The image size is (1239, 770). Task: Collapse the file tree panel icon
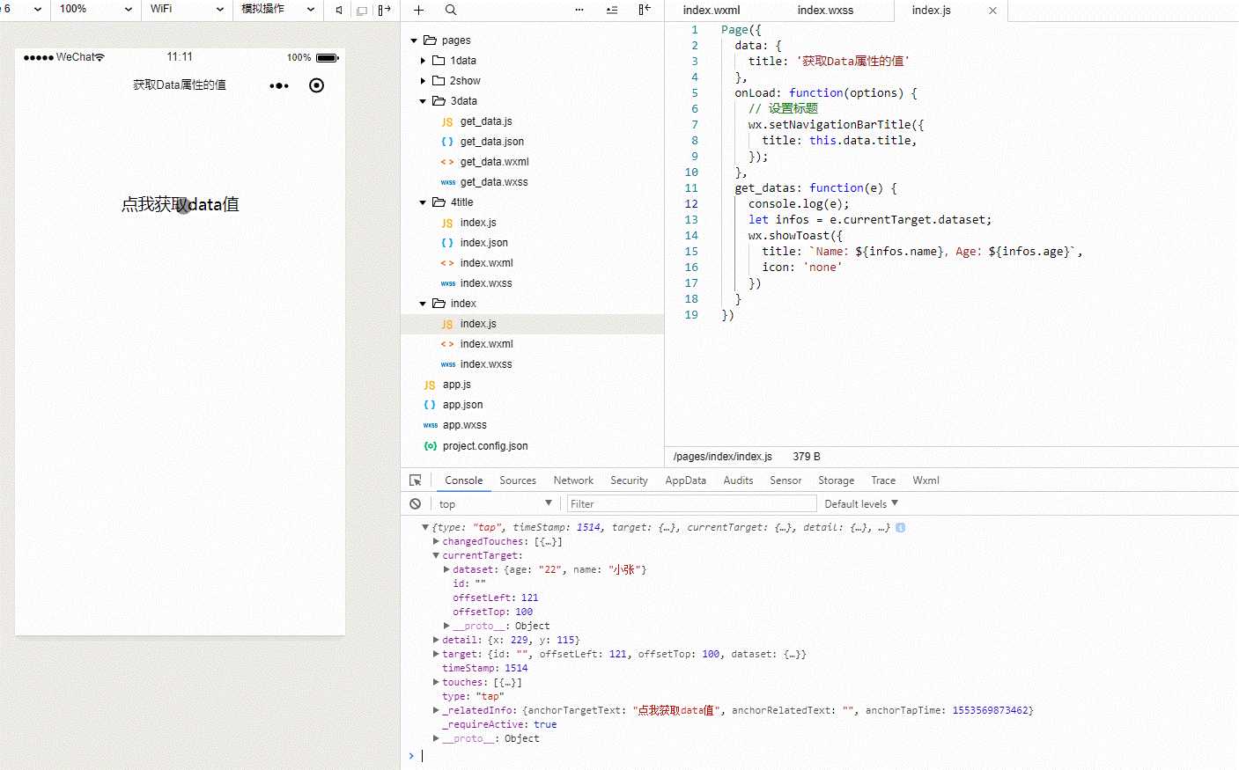click(645, 10)
